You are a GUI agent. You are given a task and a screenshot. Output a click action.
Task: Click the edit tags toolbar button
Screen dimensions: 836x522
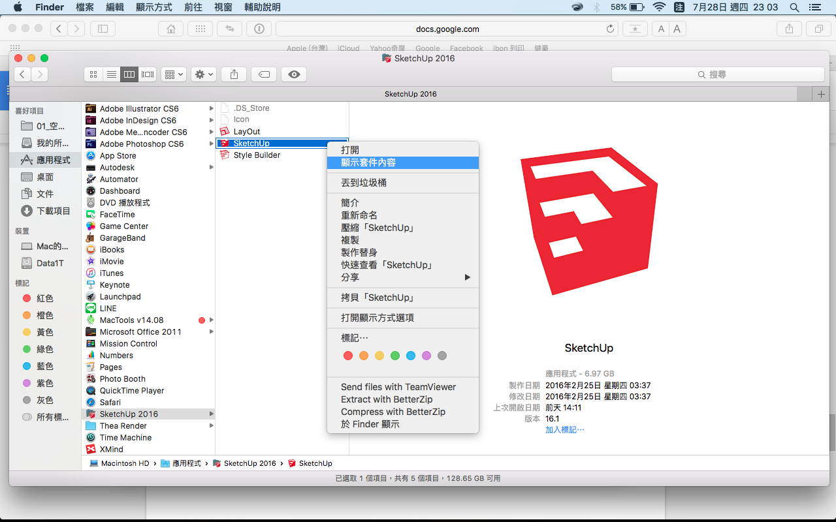click(x=264, y=74)
